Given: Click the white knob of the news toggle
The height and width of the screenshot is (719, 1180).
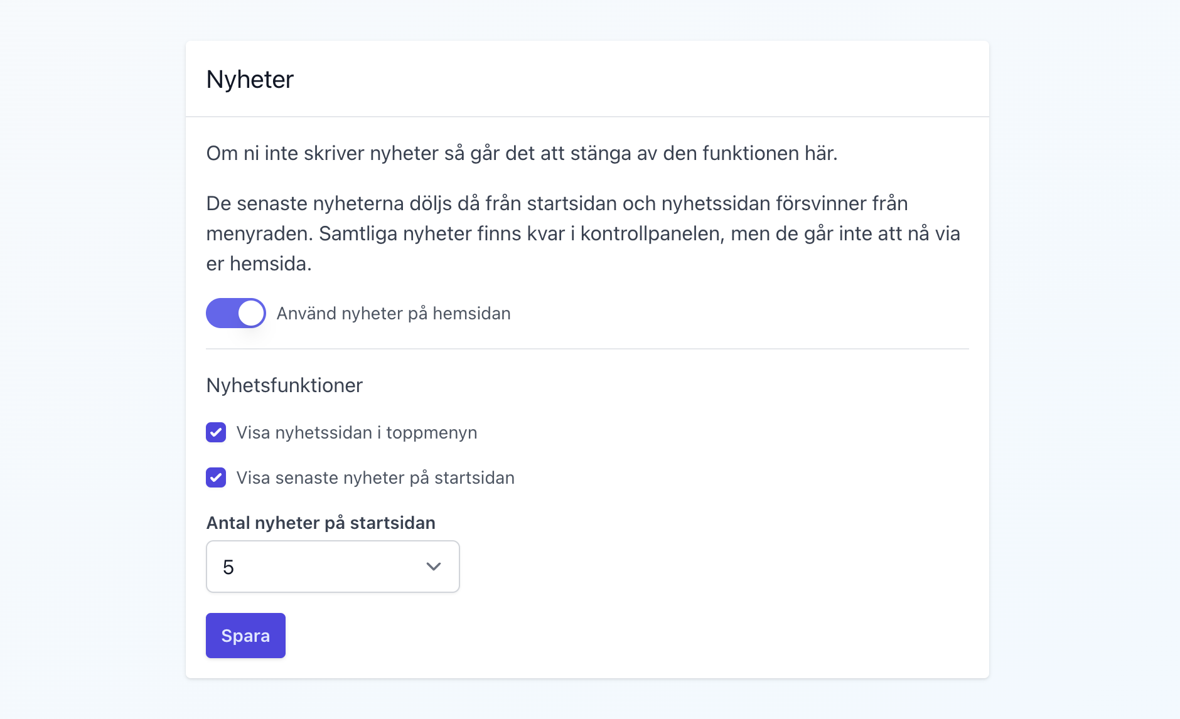Looking at the screenshot, I should [x=251, y=313].
